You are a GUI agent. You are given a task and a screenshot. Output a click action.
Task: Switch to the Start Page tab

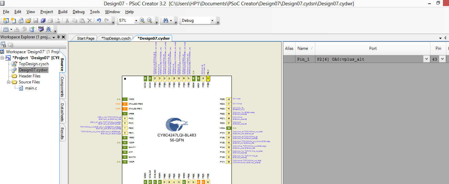(86, 38)
